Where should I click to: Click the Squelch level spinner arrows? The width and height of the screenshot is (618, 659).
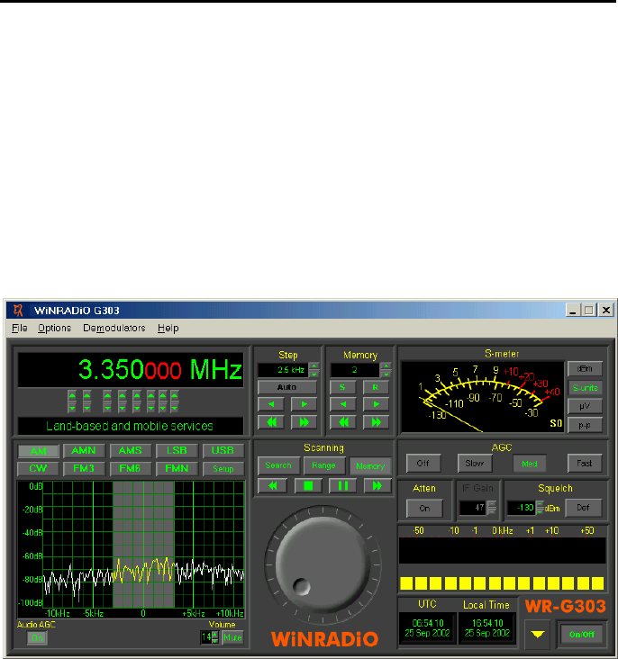pyautogui.click(x=540, y=508)
